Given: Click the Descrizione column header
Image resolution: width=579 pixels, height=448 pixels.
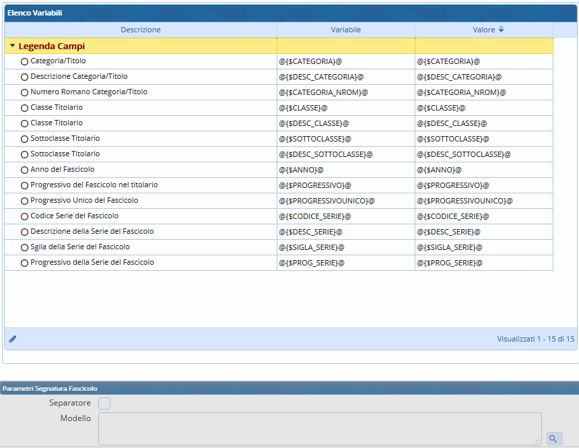Looking at the screenshot, I should 141,30.
